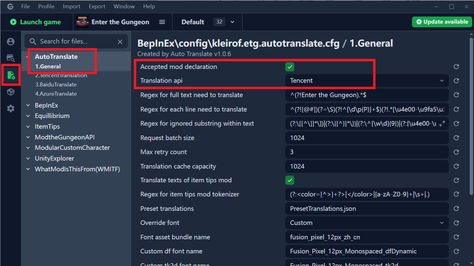Open the config editor sidebar icon

point(11,75)
